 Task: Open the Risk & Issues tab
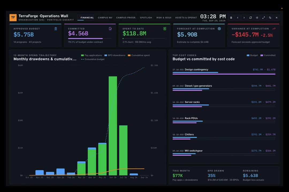tap(164, 18)
